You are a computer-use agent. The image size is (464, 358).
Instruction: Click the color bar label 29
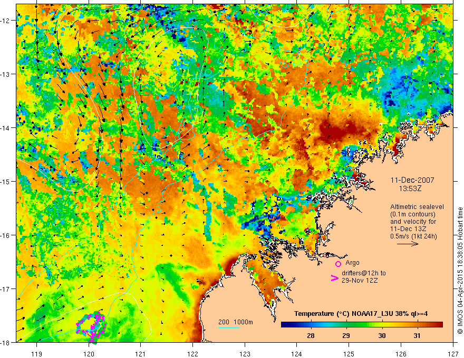346,335
